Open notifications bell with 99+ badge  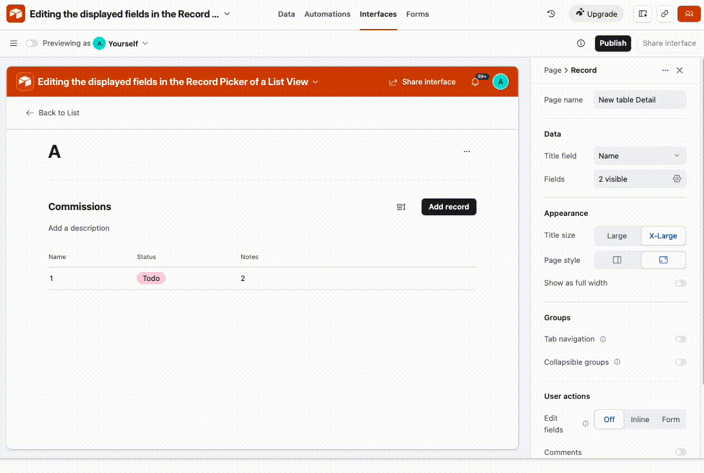[476, 82]
